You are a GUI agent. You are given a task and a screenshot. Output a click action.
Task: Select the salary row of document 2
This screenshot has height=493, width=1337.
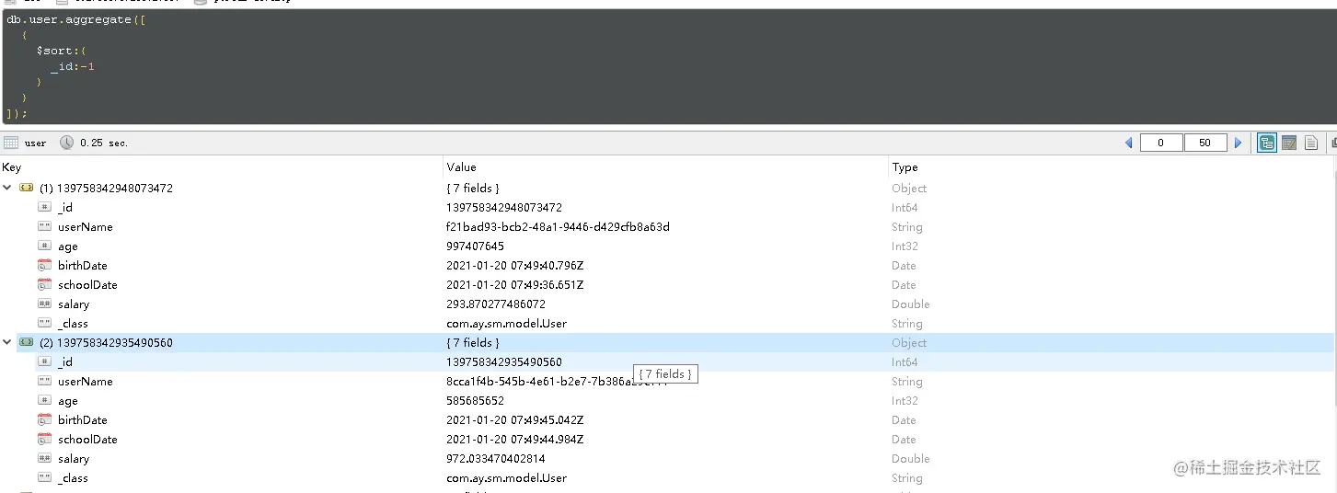coord(74,459)
